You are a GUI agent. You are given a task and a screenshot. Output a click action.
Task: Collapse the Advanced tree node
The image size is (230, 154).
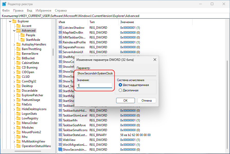[14, 31]
